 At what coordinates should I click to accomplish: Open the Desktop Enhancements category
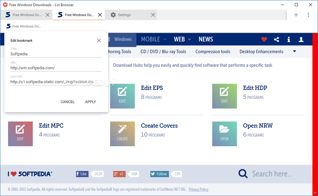261,52
